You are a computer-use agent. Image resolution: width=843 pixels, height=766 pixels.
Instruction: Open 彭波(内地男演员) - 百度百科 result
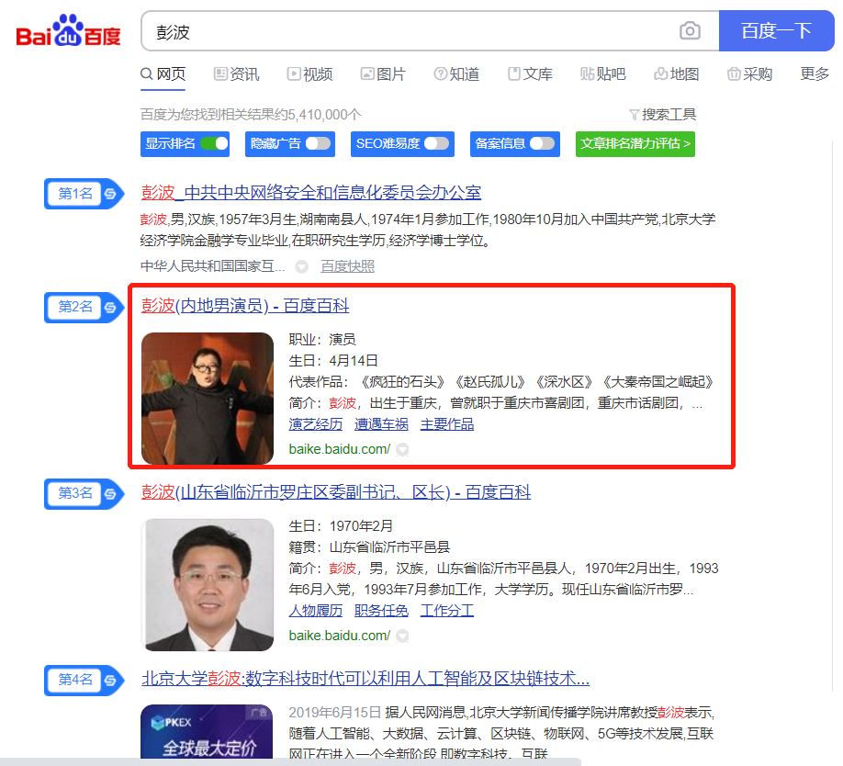pos(245,306)
